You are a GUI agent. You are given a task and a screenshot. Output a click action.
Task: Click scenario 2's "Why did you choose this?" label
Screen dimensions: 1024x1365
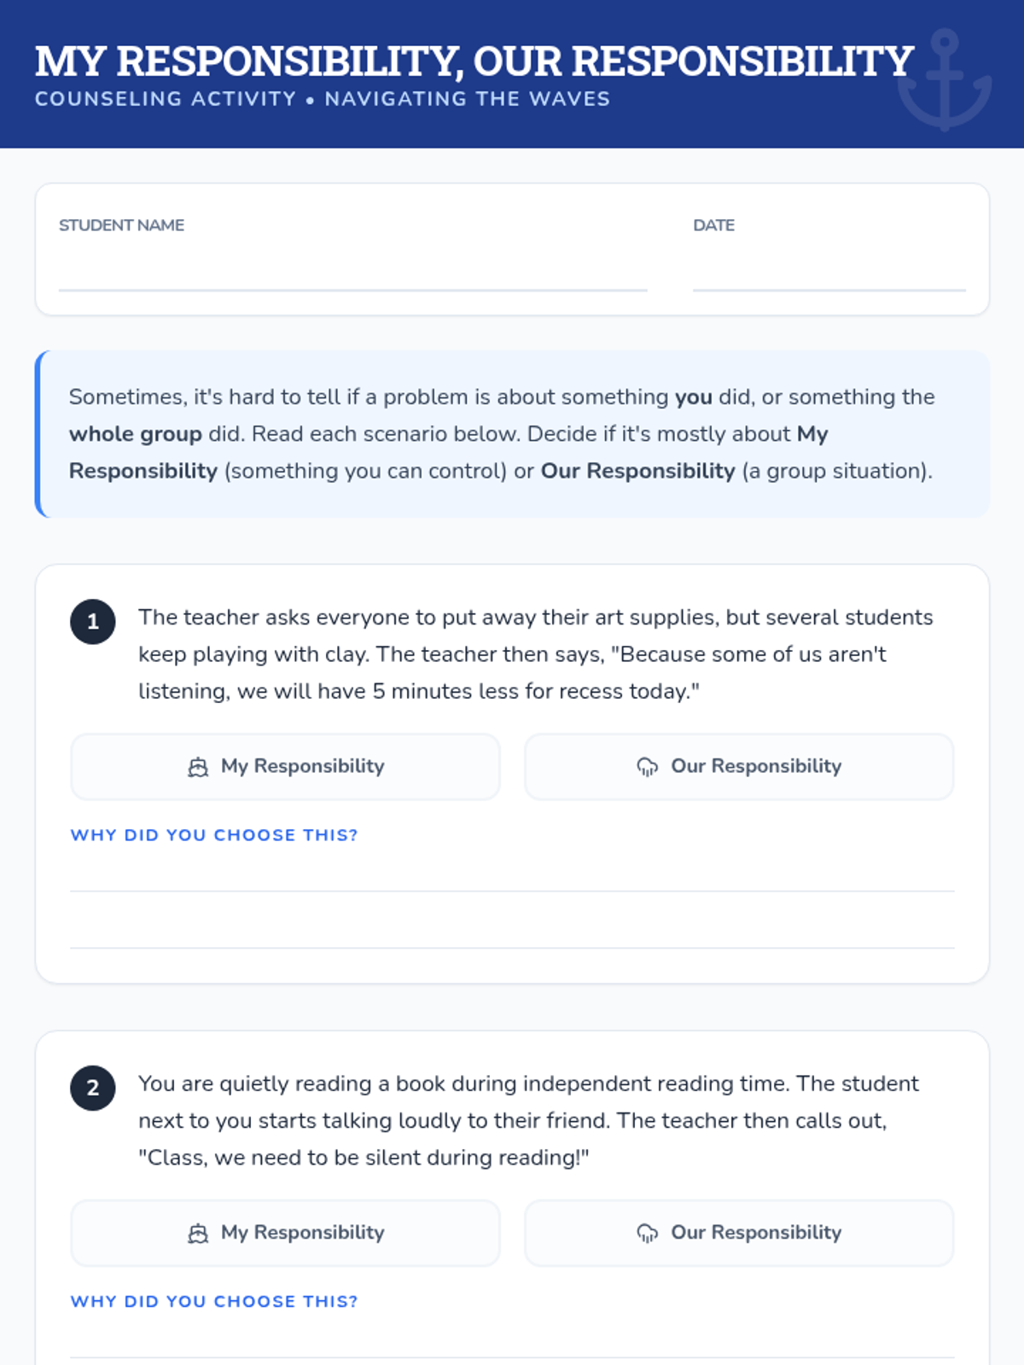tap(214, 1302)
